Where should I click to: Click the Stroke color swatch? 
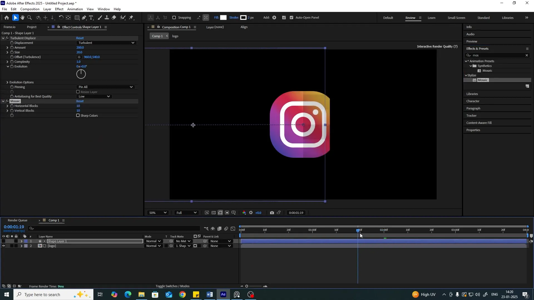pyautogui.click(x=243, y=17)
